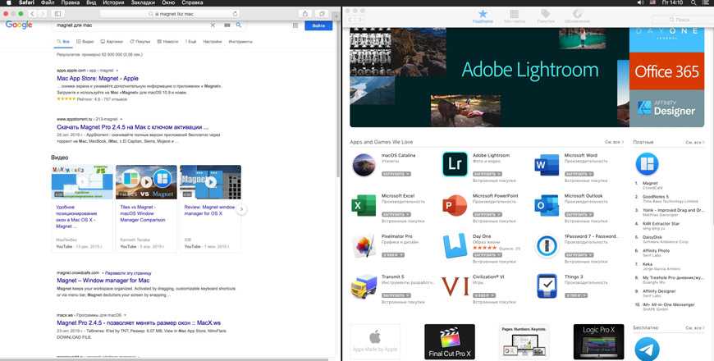Image resolution: width=714 pixels, height=361 pixels.
Task: Open the Microsoft PowerPoint app icon
Action: (455, 205)
